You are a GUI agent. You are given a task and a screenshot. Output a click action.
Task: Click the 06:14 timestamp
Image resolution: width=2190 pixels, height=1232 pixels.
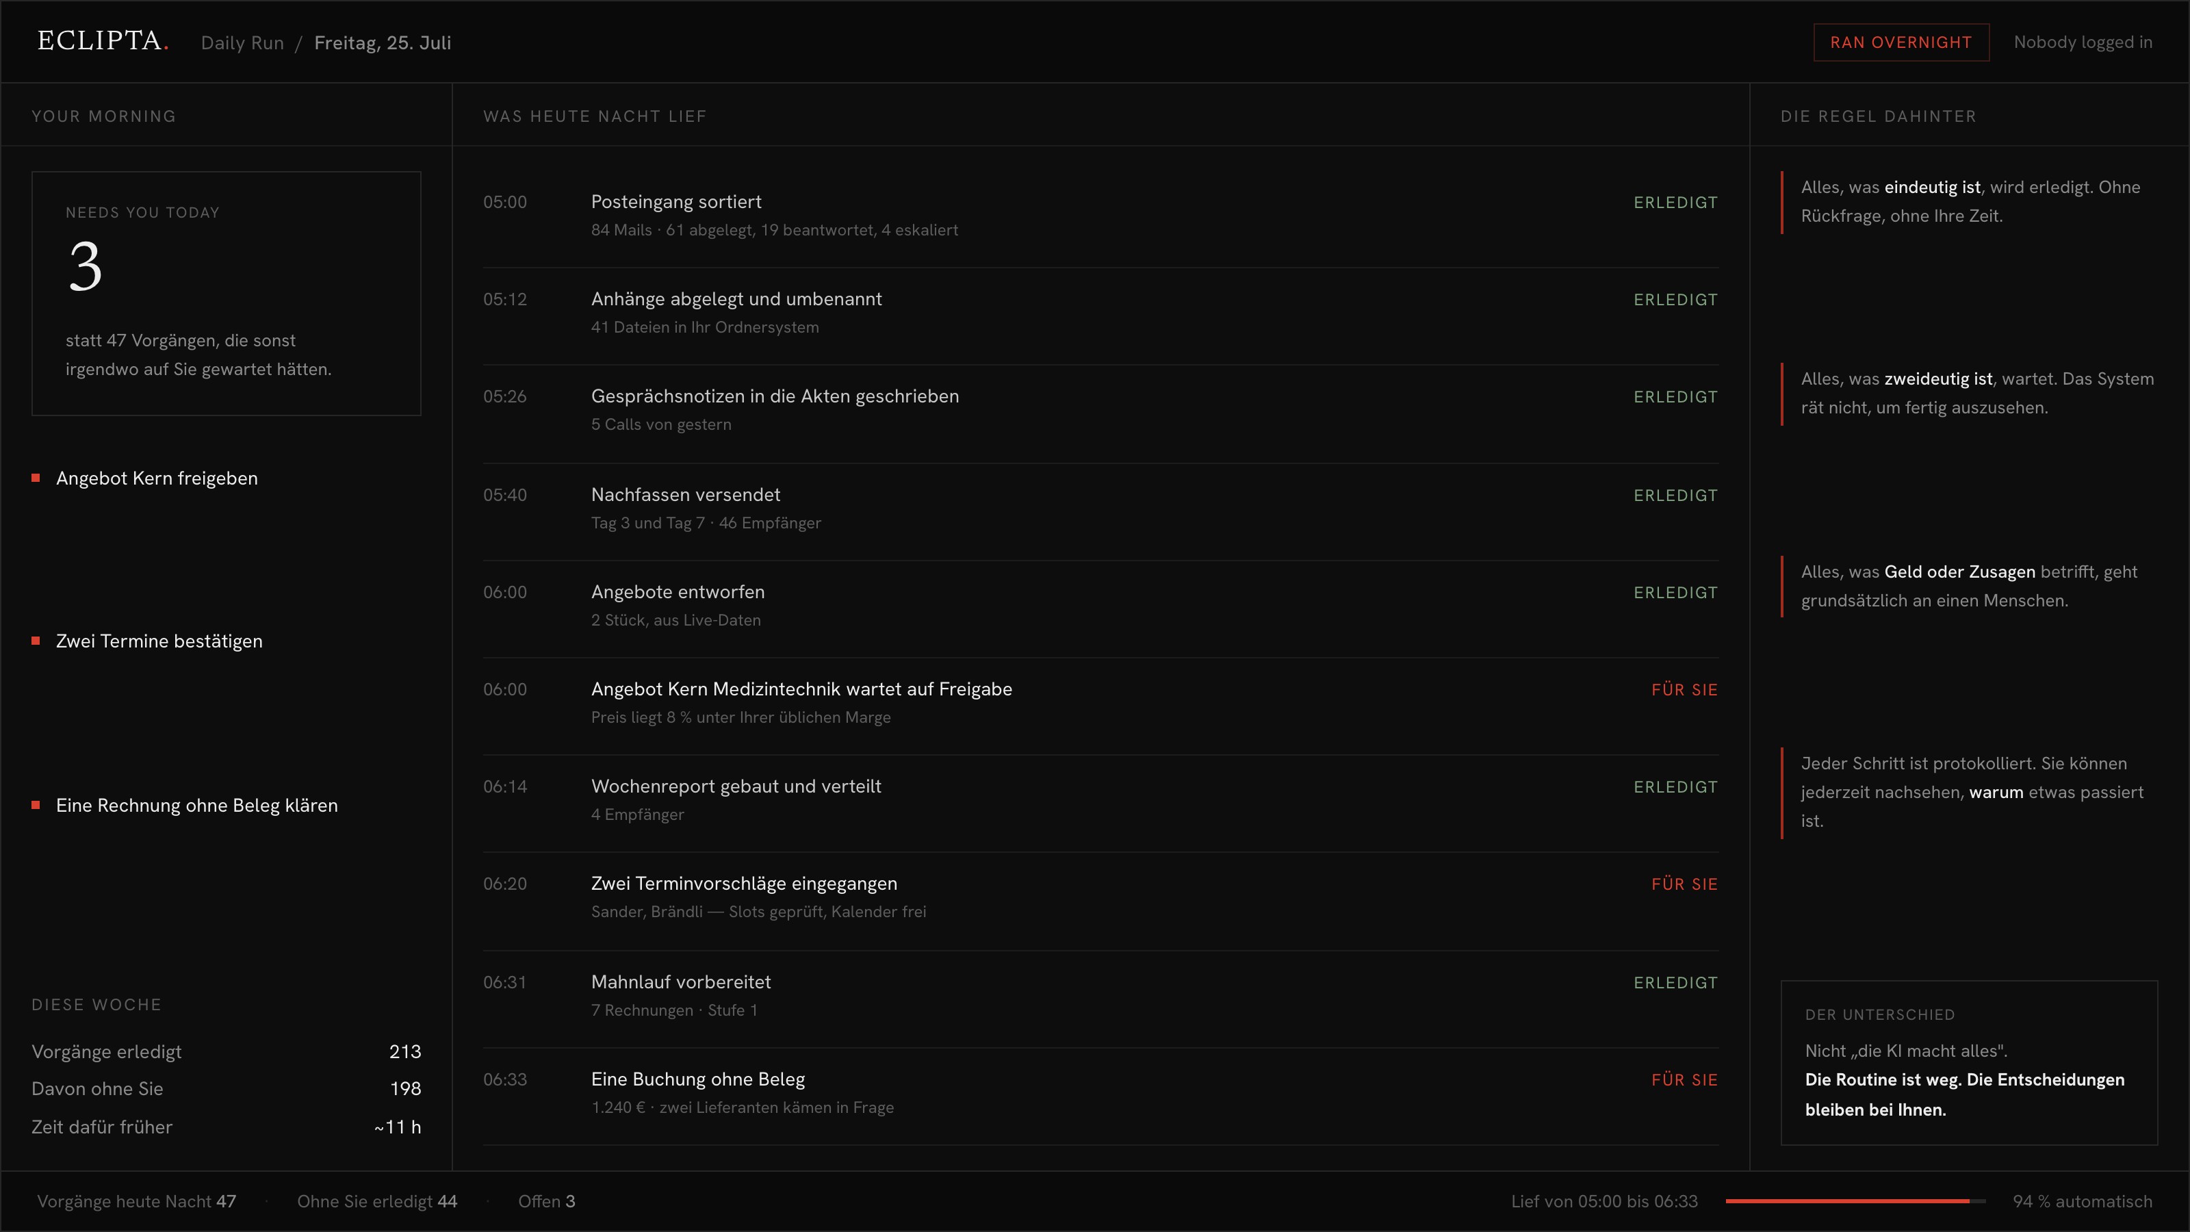tap(505, 786)
